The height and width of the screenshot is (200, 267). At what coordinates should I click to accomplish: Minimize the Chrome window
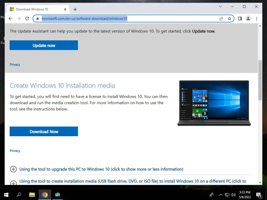point(232,7)
